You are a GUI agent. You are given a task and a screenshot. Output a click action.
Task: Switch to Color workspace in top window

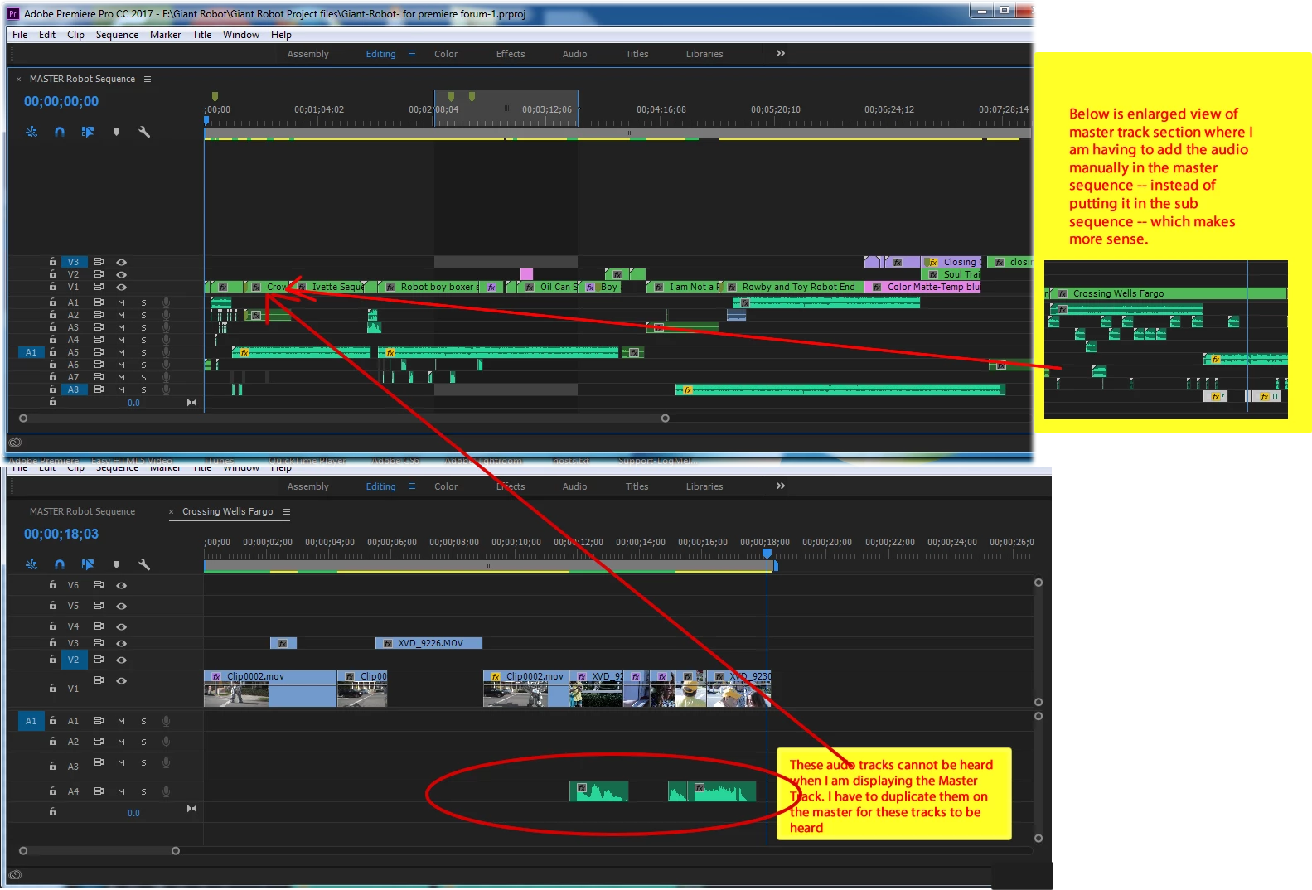(x=446, y=54)
